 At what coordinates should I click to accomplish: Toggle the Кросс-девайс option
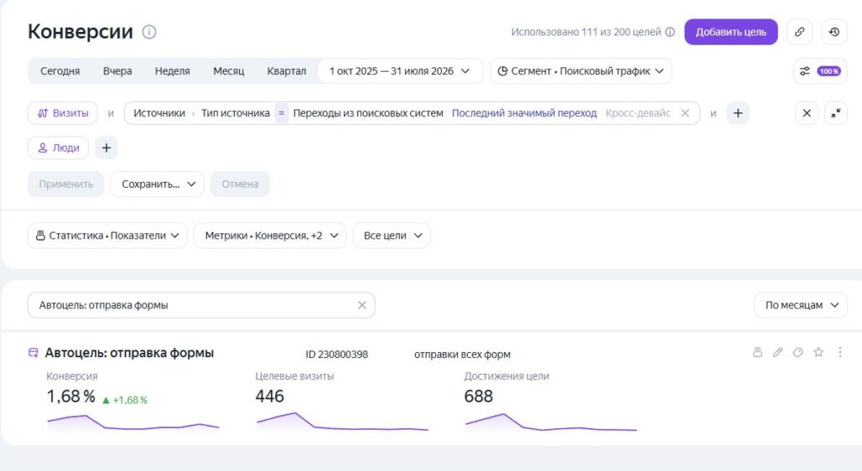tap(638, 113)
